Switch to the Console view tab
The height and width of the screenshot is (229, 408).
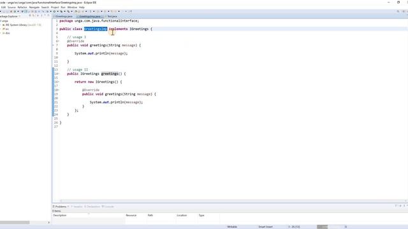(108, 206)
